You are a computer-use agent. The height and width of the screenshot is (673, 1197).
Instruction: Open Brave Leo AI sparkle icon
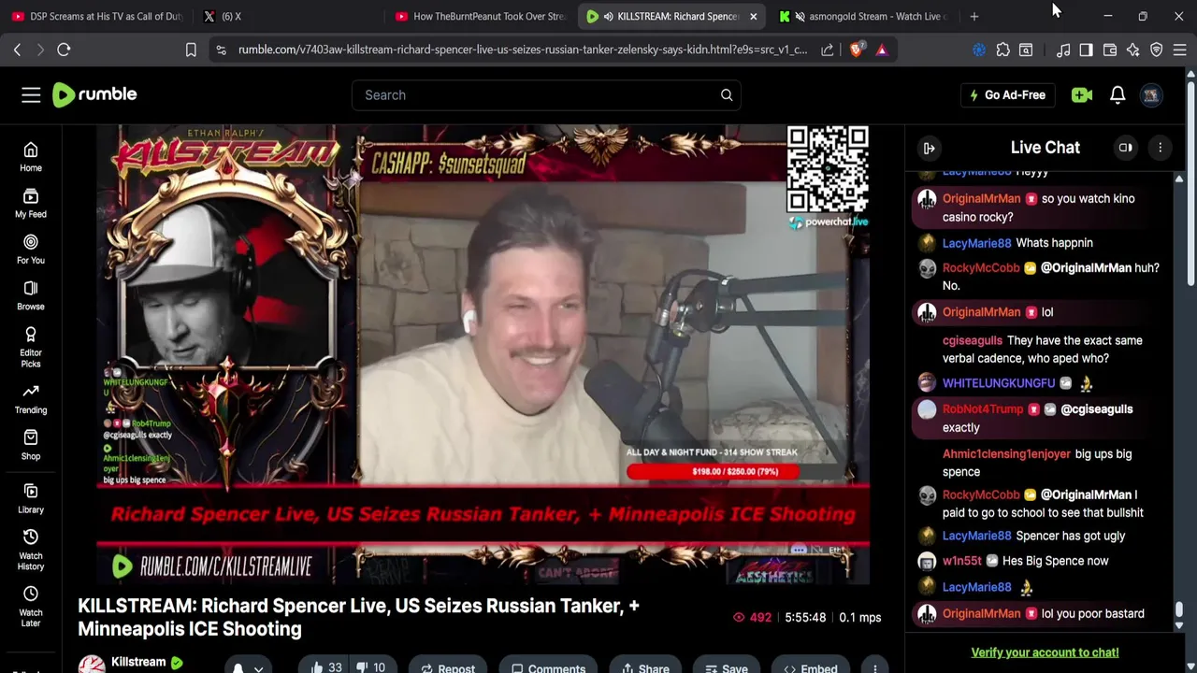[x=1132, y=50]
